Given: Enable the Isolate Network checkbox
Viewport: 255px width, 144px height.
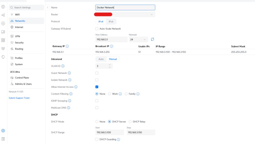Looking at the screenshot, I should [x=97, y=80].
